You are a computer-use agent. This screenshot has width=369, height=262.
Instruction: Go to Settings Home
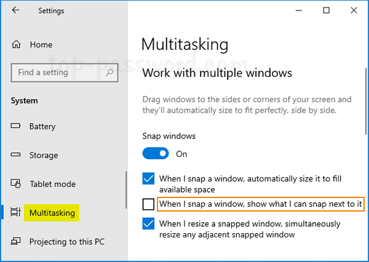point(41,45)
